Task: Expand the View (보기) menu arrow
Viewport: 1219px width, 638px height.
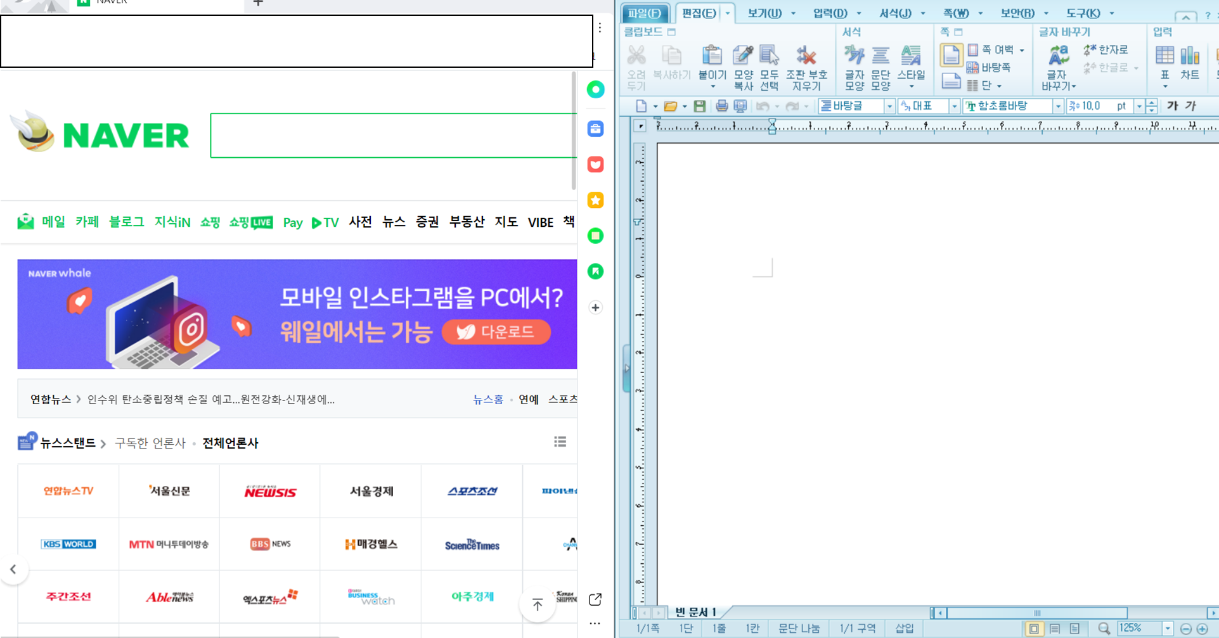Action: [x=793, y=13]
